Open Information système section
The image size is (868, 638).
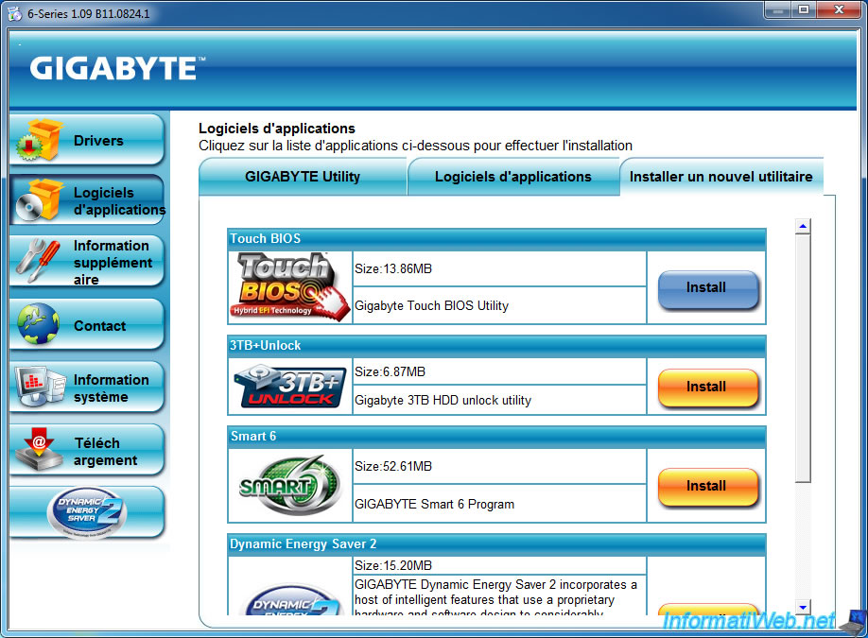pos(87,388)
